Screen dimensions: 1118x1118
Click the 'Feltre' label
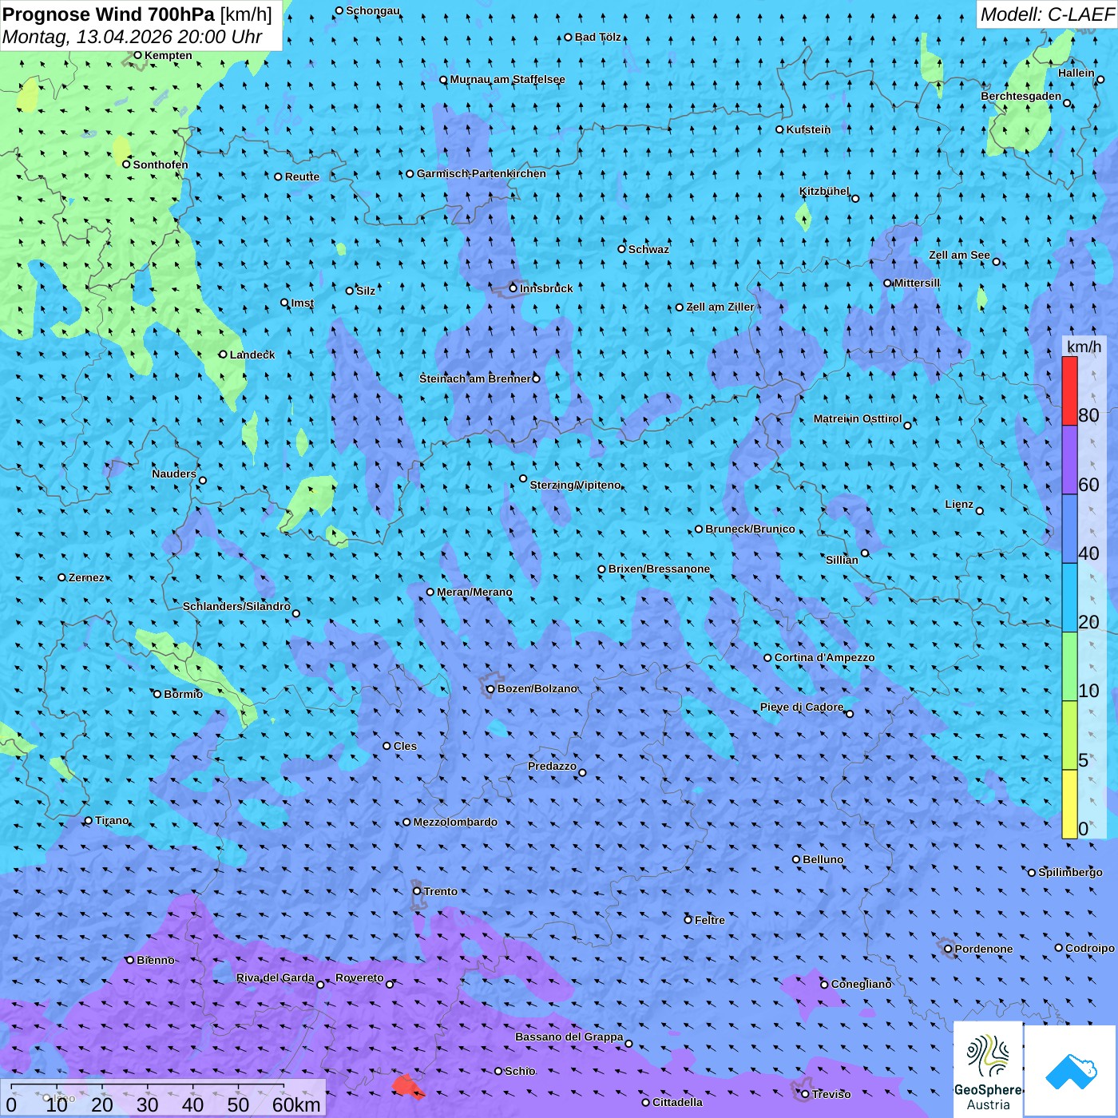pos(710,920)
